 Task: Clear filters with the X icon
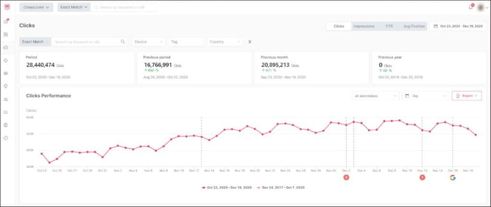250,42
